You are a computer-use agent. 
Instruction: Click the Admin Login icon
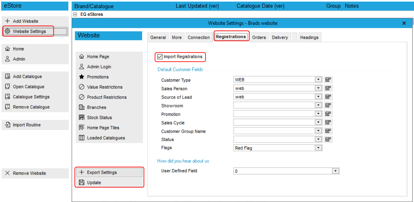tap(82, 67)
